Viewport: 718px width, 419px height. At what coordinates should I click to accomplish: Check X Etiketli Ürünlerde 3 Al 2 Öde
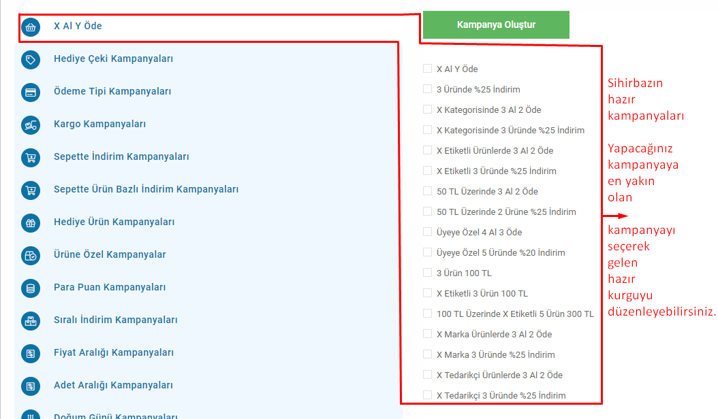[x=427, y=150]
